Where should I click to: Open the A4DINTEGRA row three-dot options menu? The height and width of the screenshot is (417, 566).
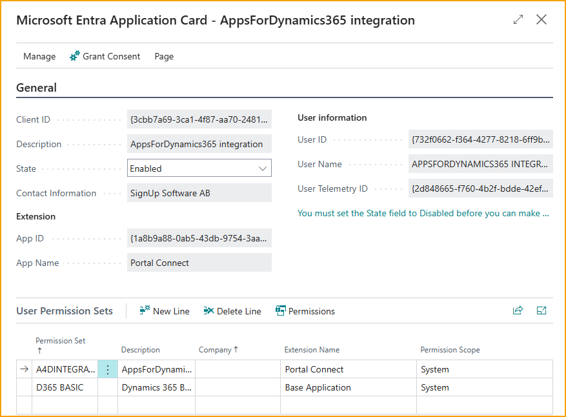108,369
